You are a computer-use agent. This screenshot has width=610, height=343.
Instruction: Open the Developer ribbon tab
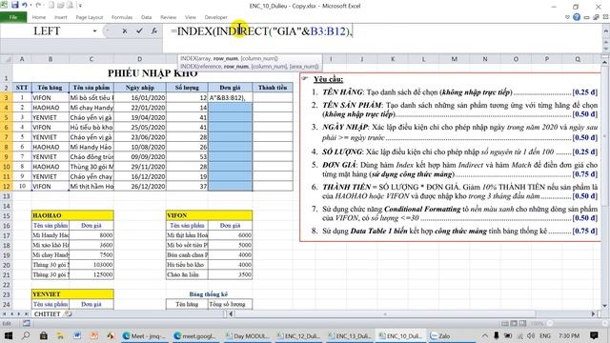[x=216, y=17]
